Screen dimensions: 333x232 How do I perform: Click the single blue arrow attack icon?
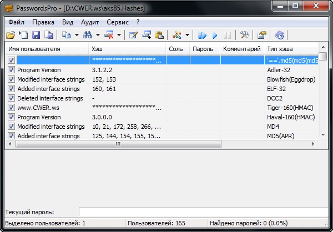click(215, 36)
